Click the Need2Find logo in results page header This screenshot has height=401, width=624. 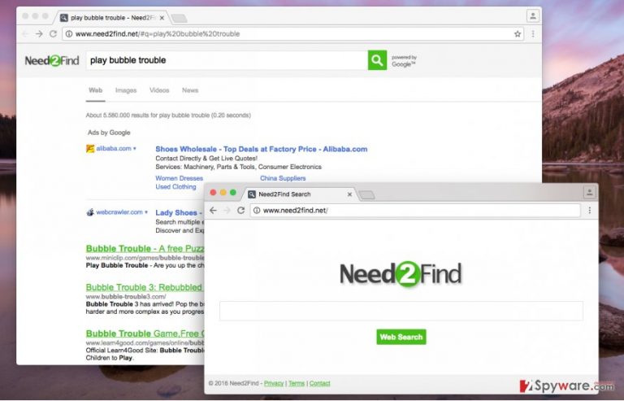[x=52, y=60]
